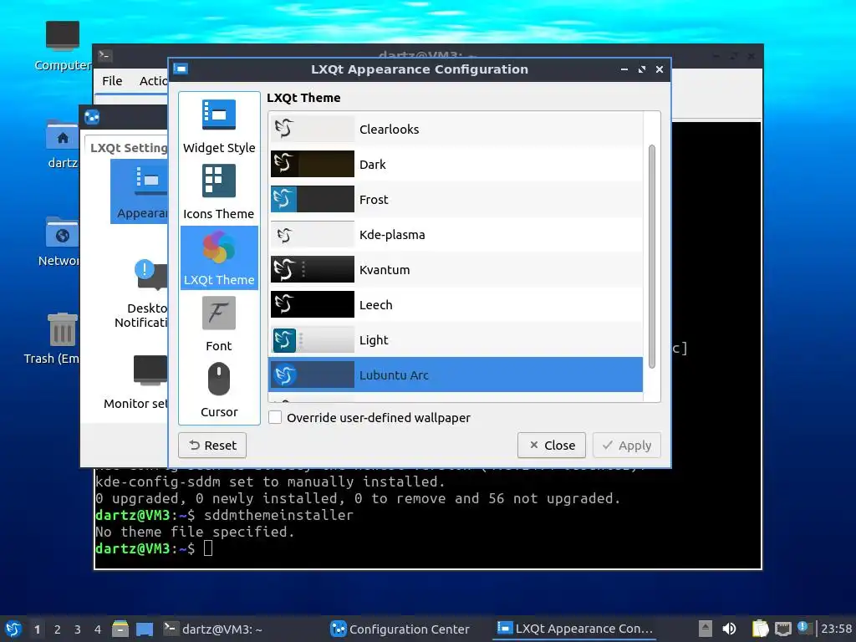Click the show desktop panel icon

[145, 629]
